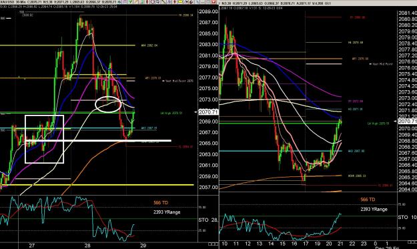The height and width of the screenshot is (249, 417).
Task: Click the 566 TD label in right indicator
Action: (368, 200)
